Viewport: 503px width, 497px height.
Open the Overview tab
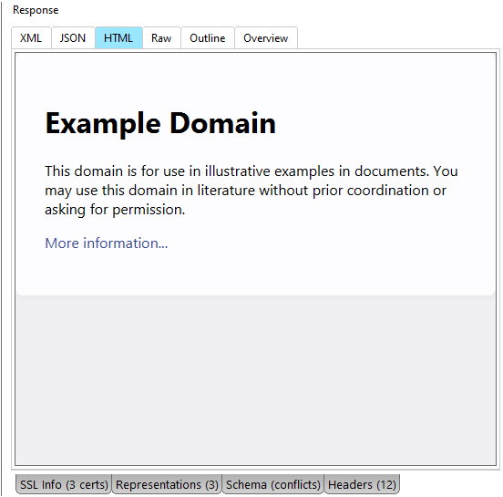click(266, 38)
